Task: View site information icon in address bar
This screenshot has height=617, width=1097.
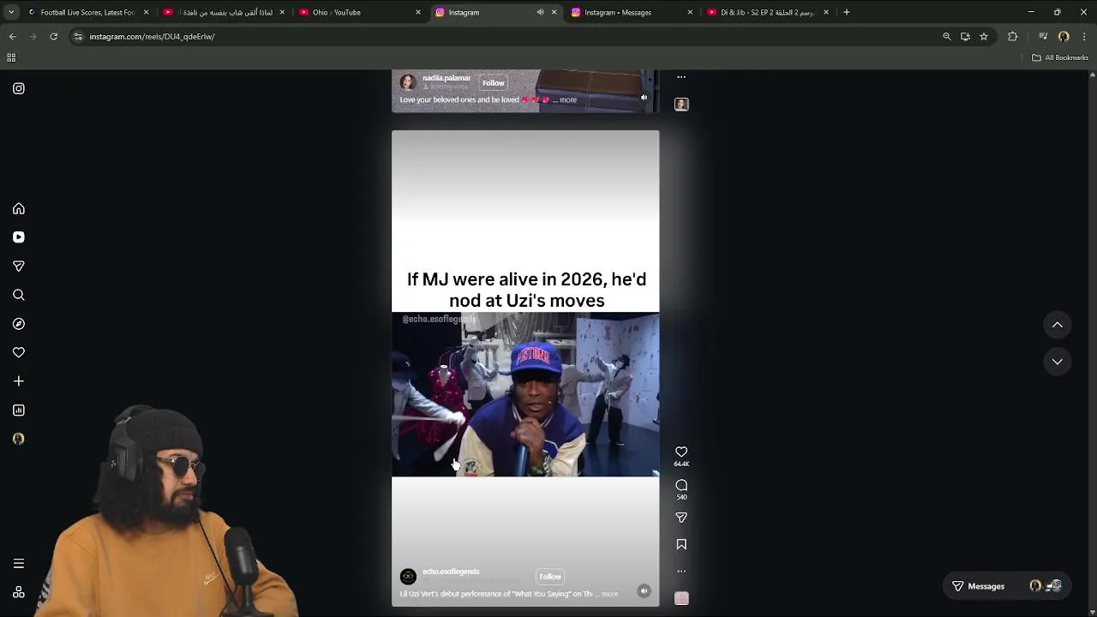Action: tap(78, 36)
